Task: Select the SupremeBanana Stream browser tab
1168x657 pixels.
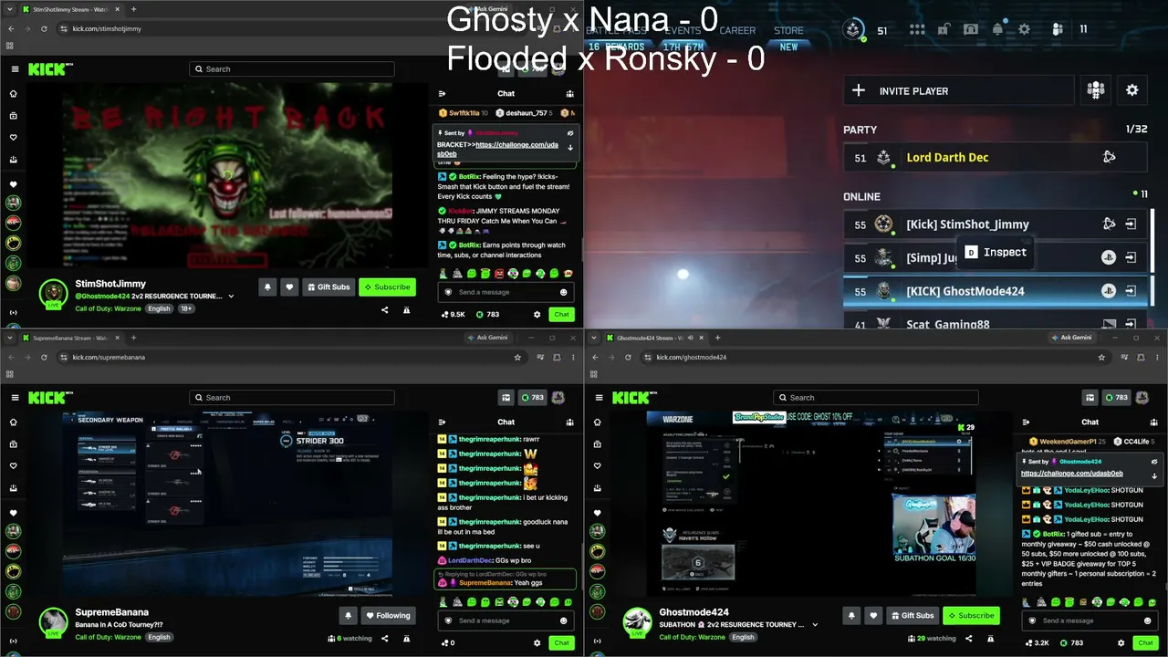Action: tap(69, 338)
